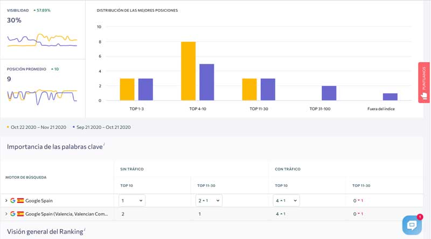Expand the Google Spain Valencia row
The height and width of the screenshot is (239, 431).
click(x=6, y=214)
